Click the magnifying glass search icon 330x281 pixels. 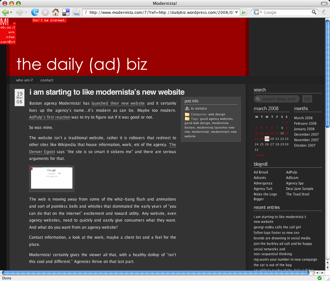(314, 12)
